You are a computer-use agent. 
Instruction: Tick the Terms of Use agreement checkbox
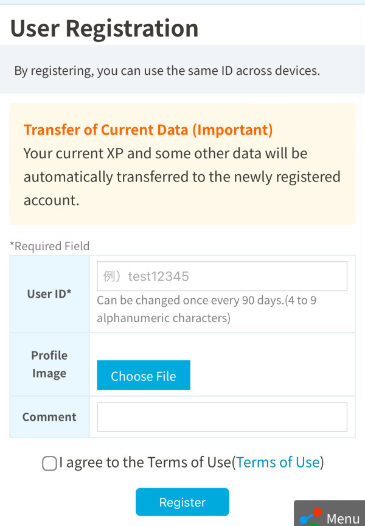[x=49, y=463]
